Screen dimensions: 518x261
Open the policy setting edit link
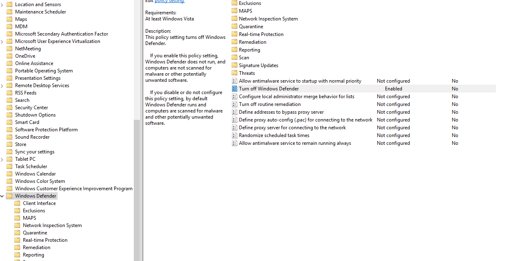click(169, 1)
